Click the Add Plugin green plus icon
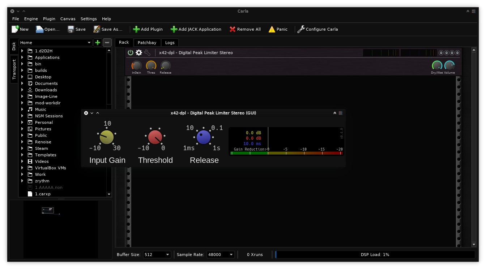This screenshot has height=269, width=486. click(136, 29)
